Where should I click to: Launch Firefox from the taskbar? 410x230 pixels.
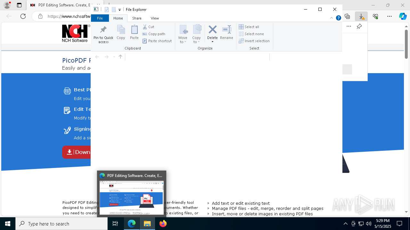tap(163, 224)
